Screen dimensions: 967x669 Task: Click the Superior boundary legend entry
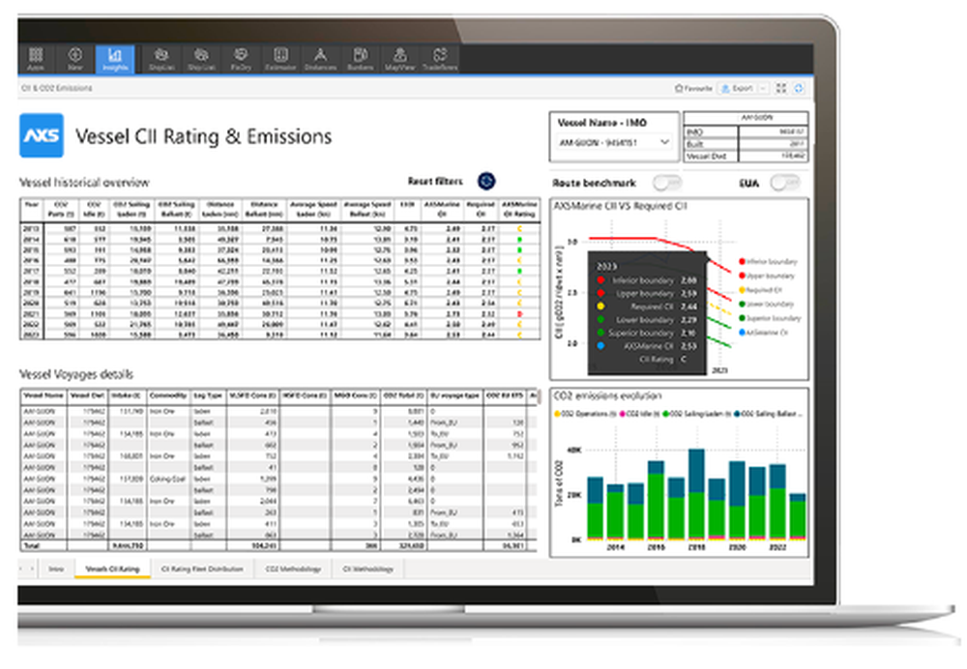(x=773, y=318)
